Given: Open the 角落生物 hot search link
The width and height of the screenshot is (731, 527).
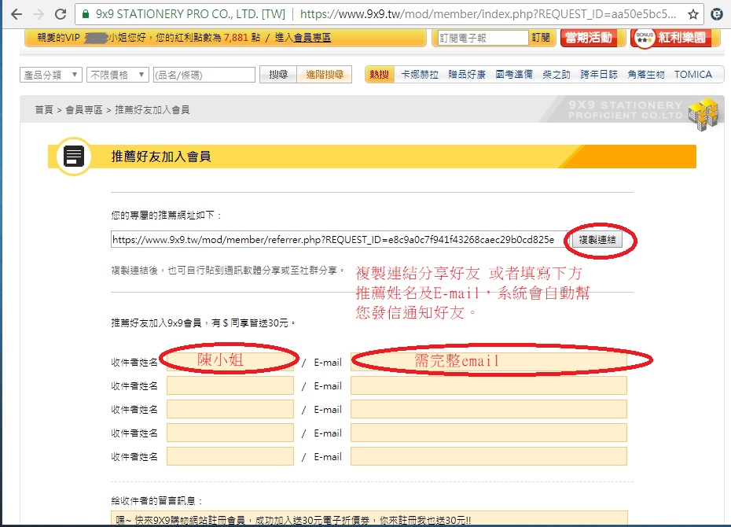Looking at the screenshot, I should click(645, 75).
